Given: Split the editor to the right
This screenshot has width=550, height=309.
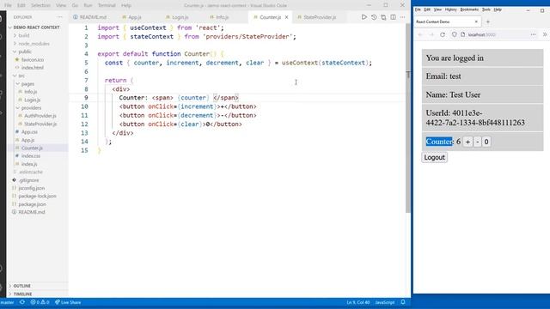Looking at the screenshot, I should pyautogui.click(x=394, y=17).
